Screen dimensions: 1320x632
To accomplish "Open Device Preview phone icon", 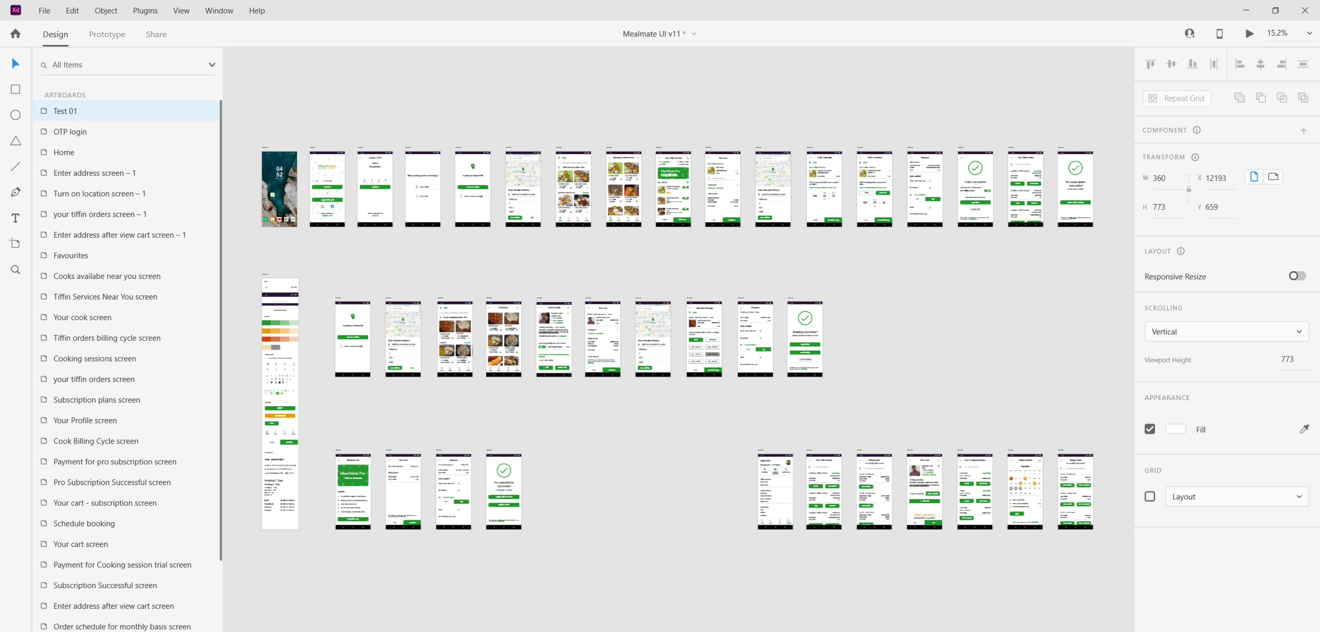I will click(1219, 33).
